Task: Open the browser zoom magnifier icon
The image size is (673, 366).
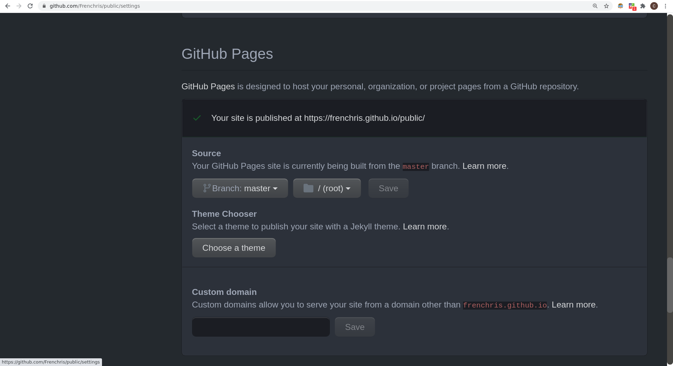Action: 595,6
